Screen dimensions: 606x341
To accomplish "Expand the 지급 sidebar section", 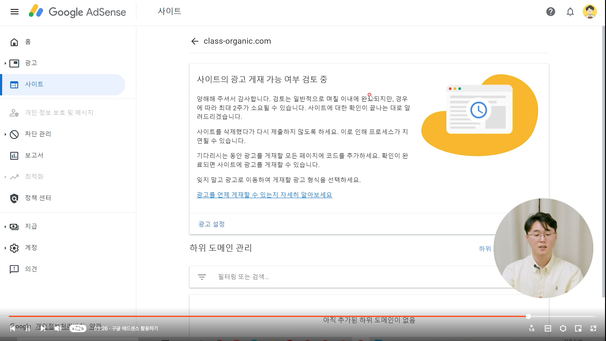I will (5, 226).
